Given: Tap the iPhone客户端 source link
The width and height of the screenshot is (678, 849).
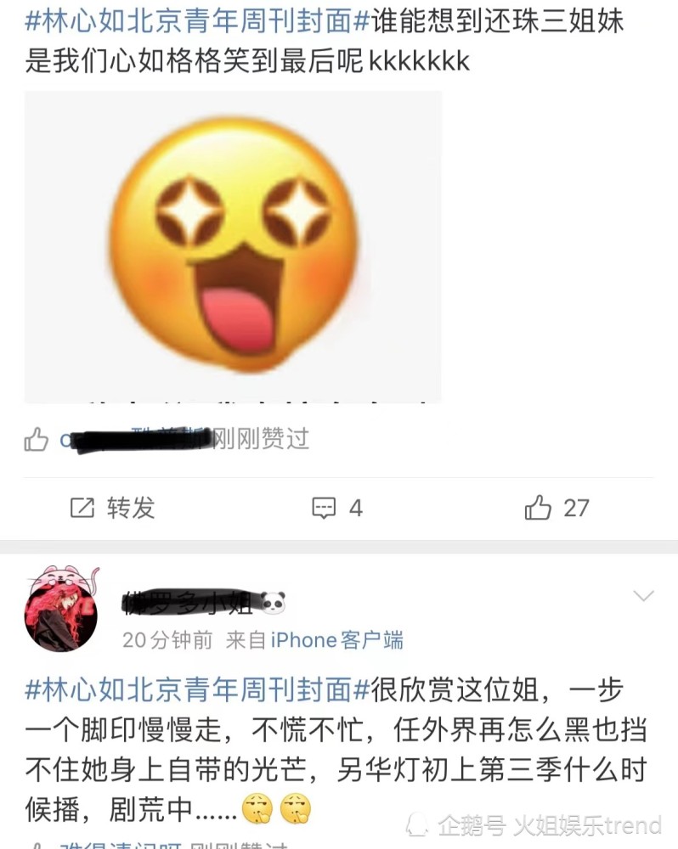Looking at the screenshot, I should (x=337, y=640).
